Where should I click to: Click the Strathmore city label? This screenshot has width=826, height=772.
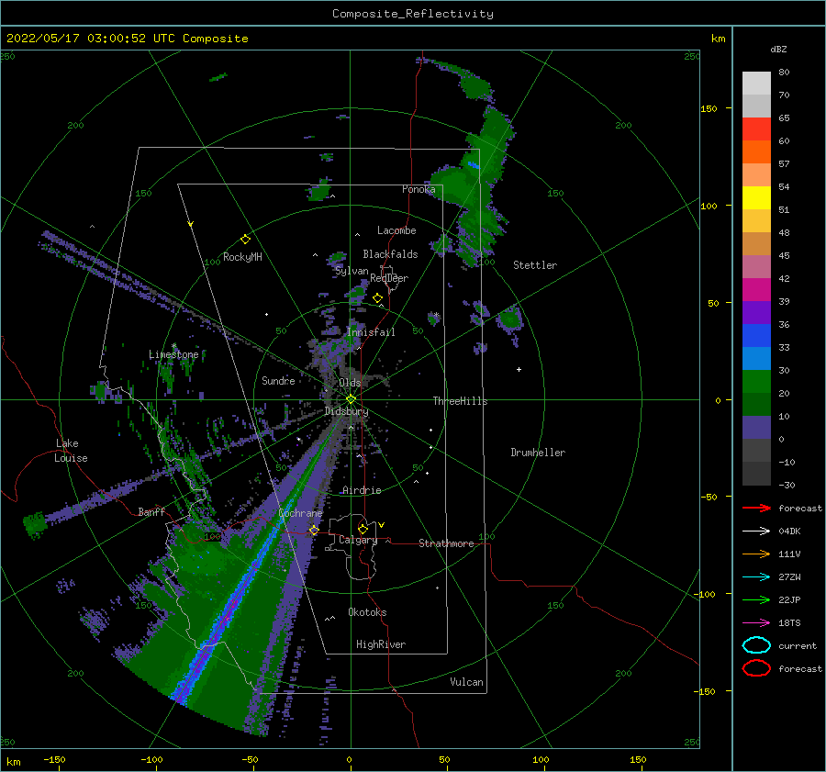[446, 543]
